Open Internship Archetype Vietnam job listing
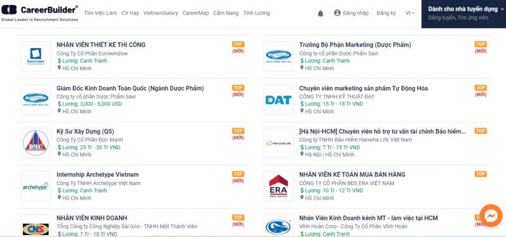Screen dimensions: 506x237 coord(97,175)
